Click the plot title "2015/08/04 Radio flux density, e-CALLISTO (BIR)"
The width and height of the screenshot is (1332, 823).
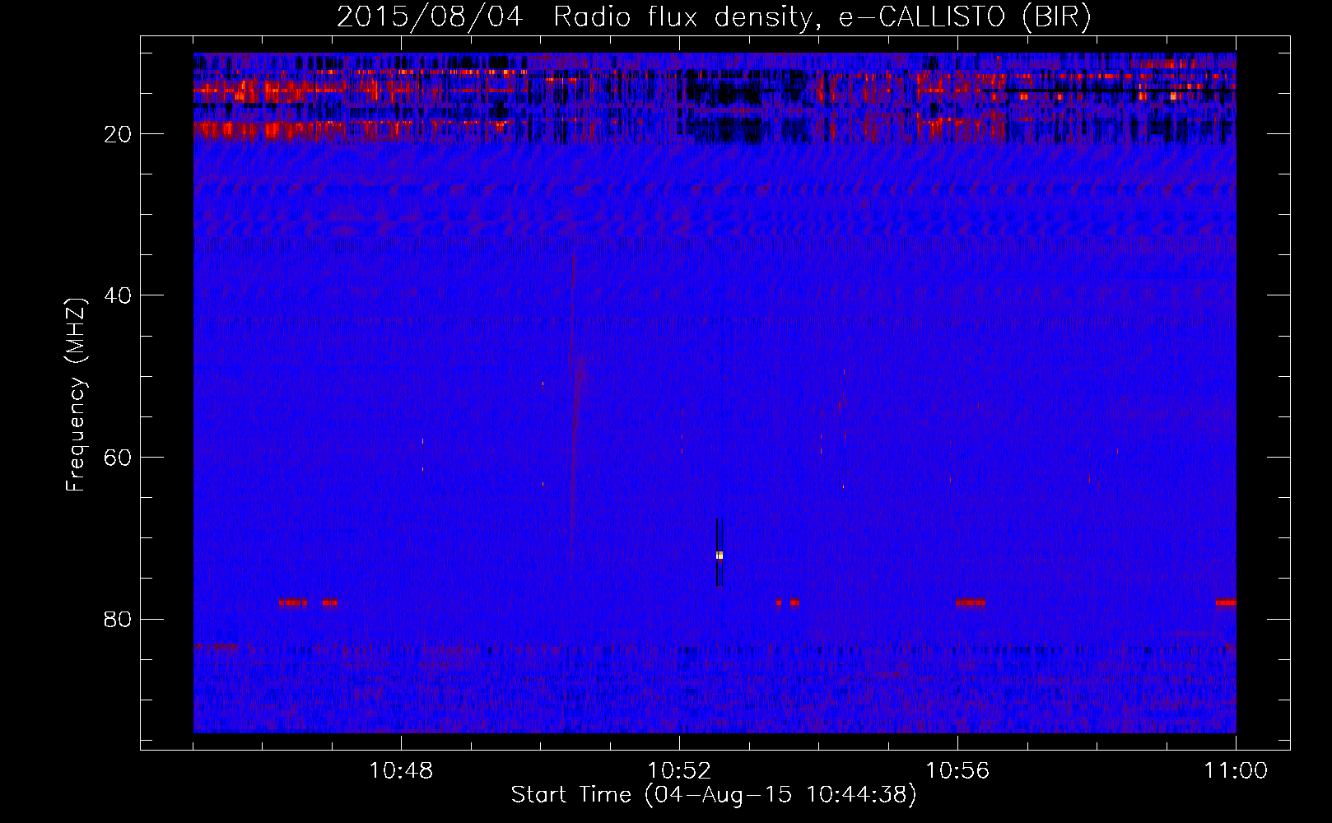pos(714,16)
